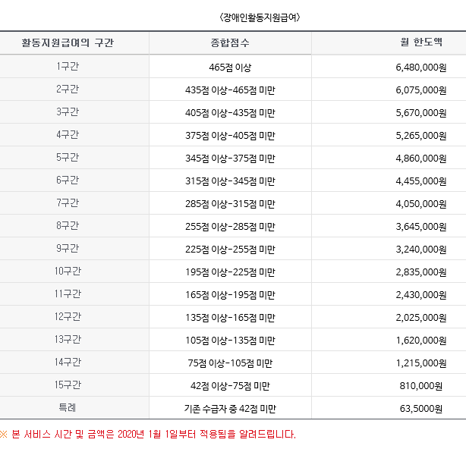Screen dimensions: 466x449
Task: Select the 405점 이상-435점 미만 cell
Action: click(x=230, y=113)
